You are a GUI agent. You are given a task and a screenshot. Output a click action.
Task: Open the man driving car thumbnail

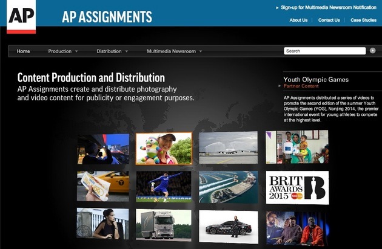point(103,149)
